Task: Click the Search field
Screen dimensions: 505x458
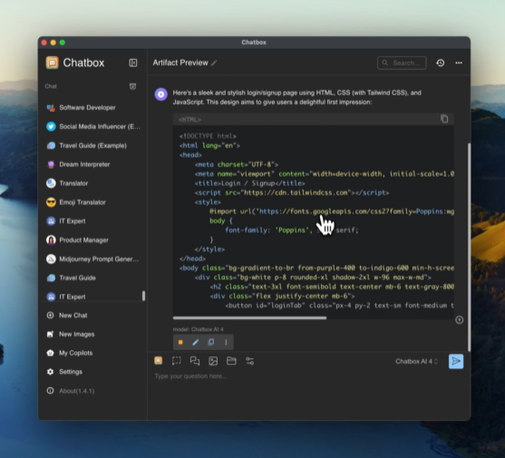Action: [402, 63]
